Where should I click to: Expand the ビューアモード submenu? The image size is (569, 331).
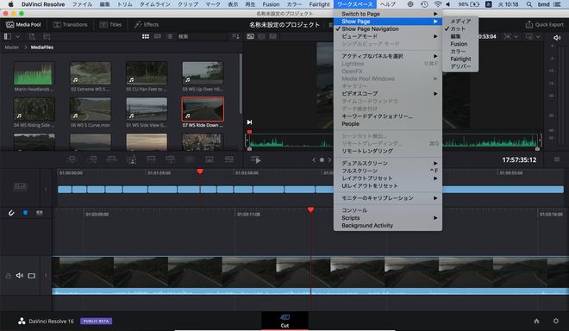(x=388, y=36)
